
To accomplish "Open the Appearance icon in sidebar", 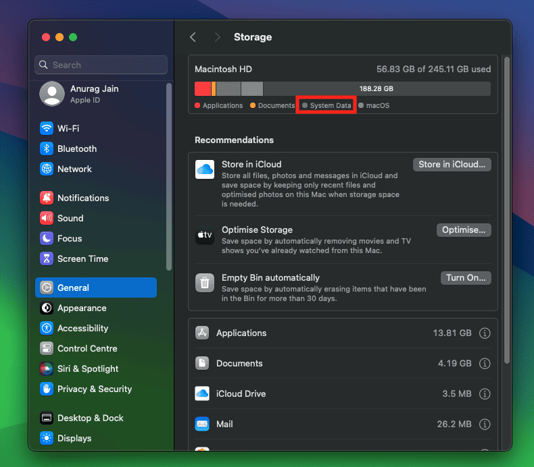I will coord(47,308).
